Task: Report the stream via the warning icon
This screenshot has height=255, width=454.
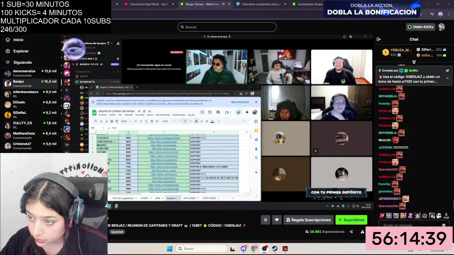Action: click(x=362, y=232)
